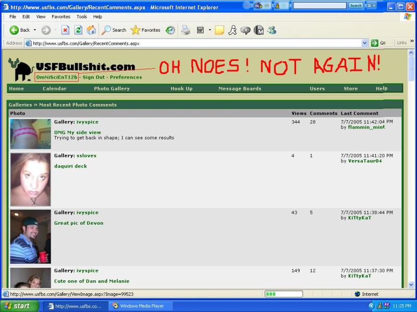Open MSN Messenger toolbar icon

pos(272,30)
